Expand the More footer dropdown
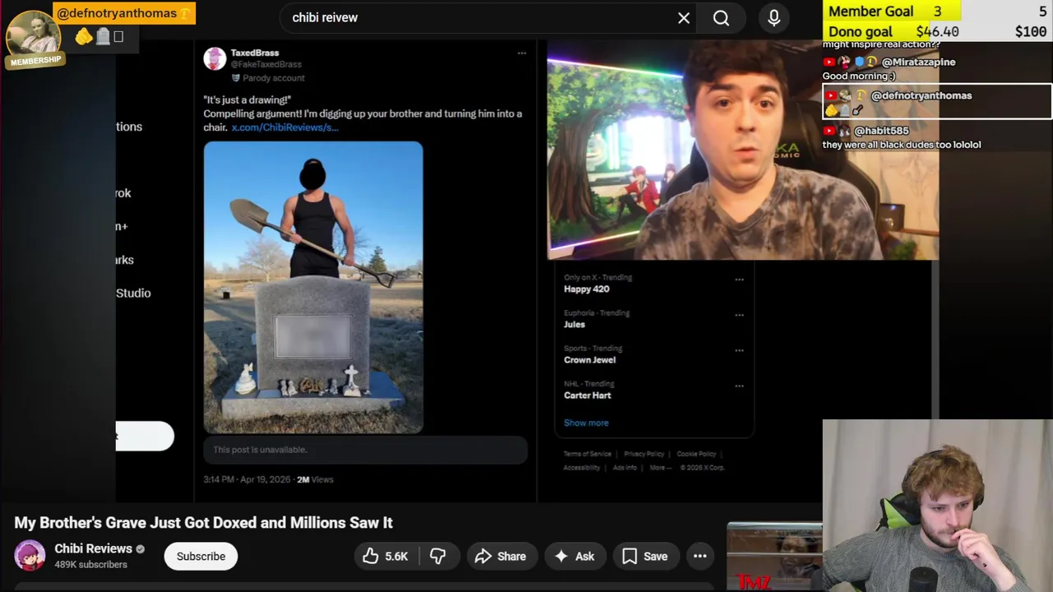1053x592 pixels. click(x=660, y=468)
